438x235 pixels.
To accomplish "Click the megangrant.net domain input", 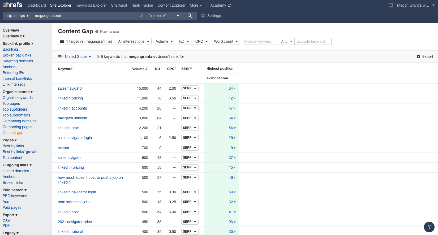I will [85, 16].
